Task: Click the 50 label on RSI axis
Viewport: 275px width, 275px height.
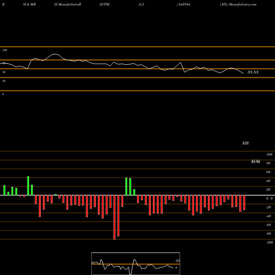Action: (4, 72)
